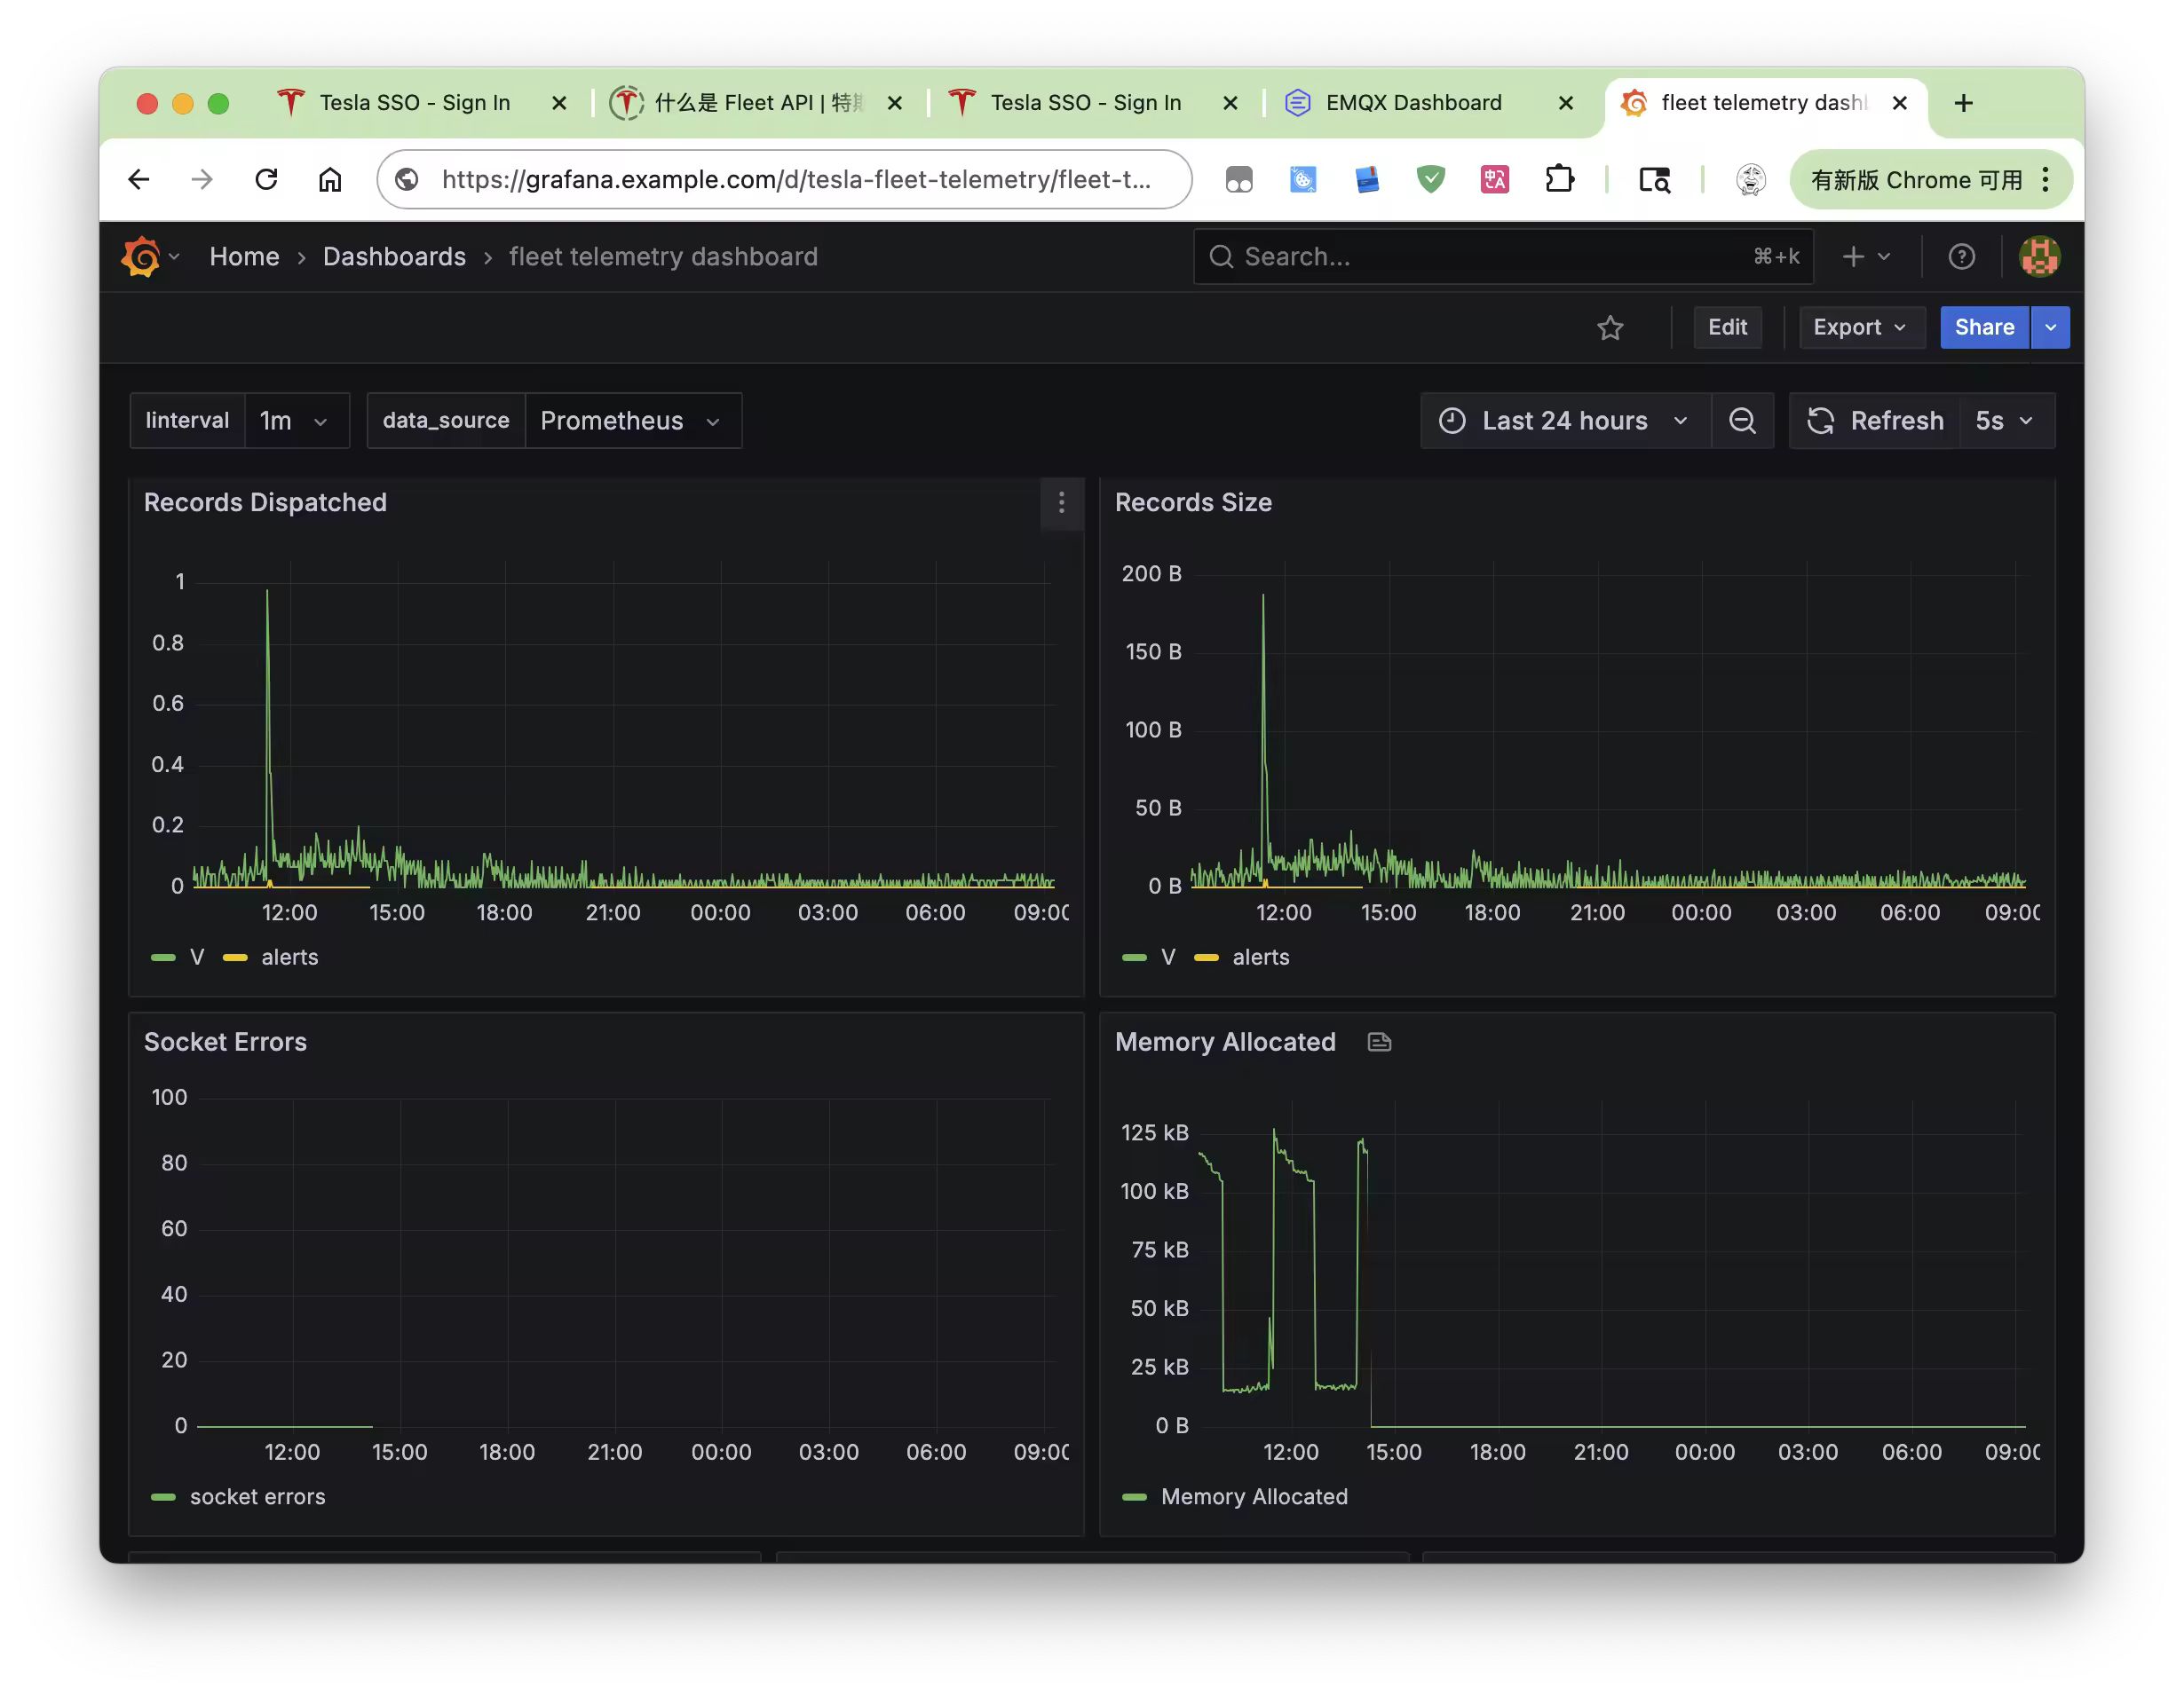Open the tab search icon
This screenshot has height=1695, width=2184.
[1654, 180]
